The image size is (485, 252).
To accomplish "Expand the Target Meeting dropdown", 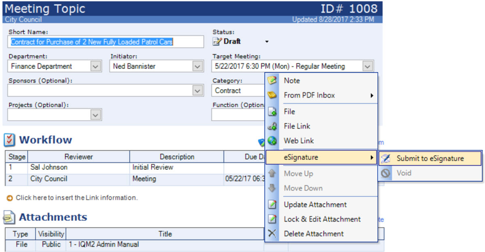I will click(367, 66).
